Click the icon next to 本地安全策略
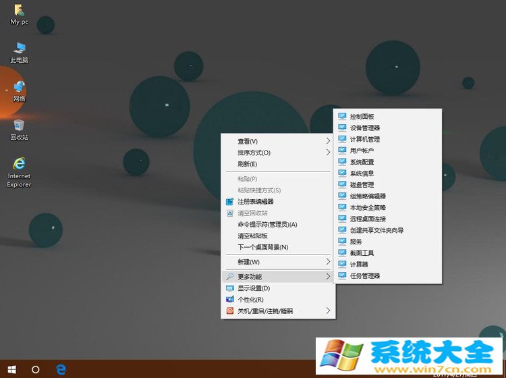The width and height of the screenshot is (506, 378). click(x=342, y=207)
